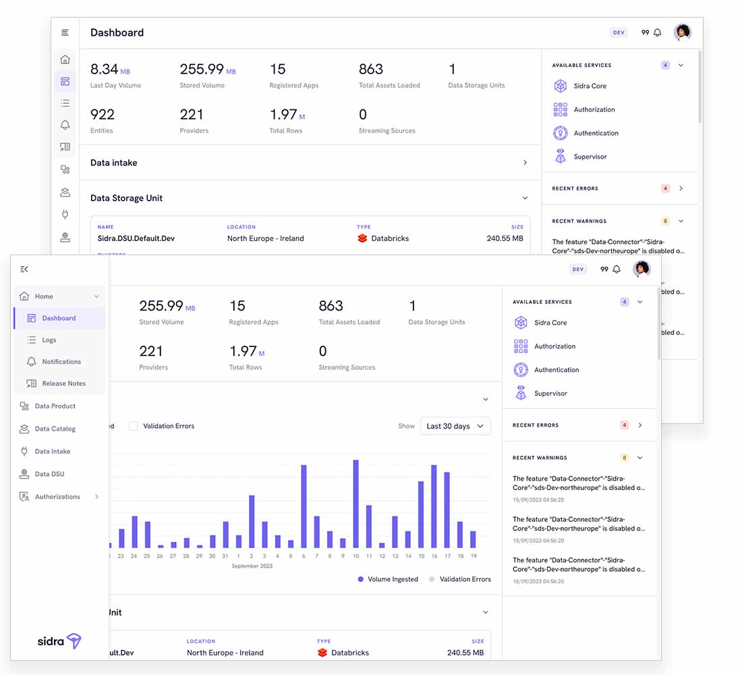This screenshot has width=742, height=675.
Task: Click the Validation Errors legend marker
Action: tap(432, 579)
